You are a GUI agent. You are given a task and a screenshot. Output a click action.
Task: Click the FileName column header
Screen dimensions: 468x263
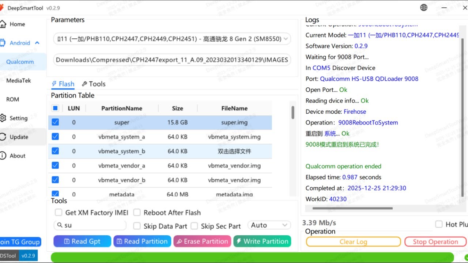234,108
